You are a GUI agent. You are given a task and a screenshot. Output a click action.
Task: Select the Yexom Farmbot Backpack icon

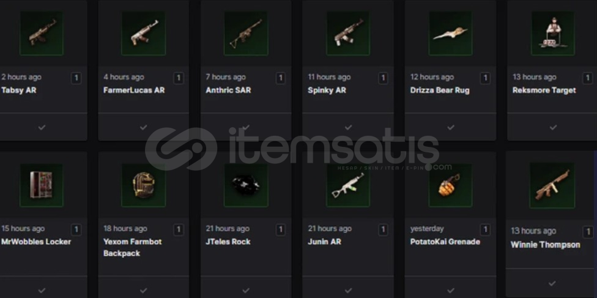click(144, 185)
